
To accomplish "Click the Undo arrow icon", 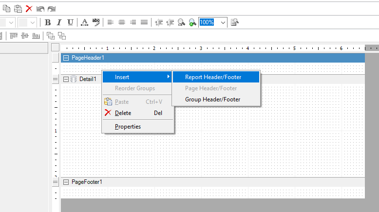I will (40, 9).
